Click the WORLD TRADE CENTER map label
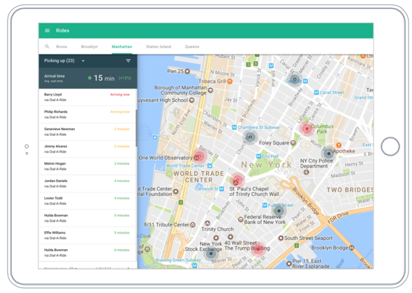Image resolution: width=412 pixels, height=293 pixels. point(199,176)
